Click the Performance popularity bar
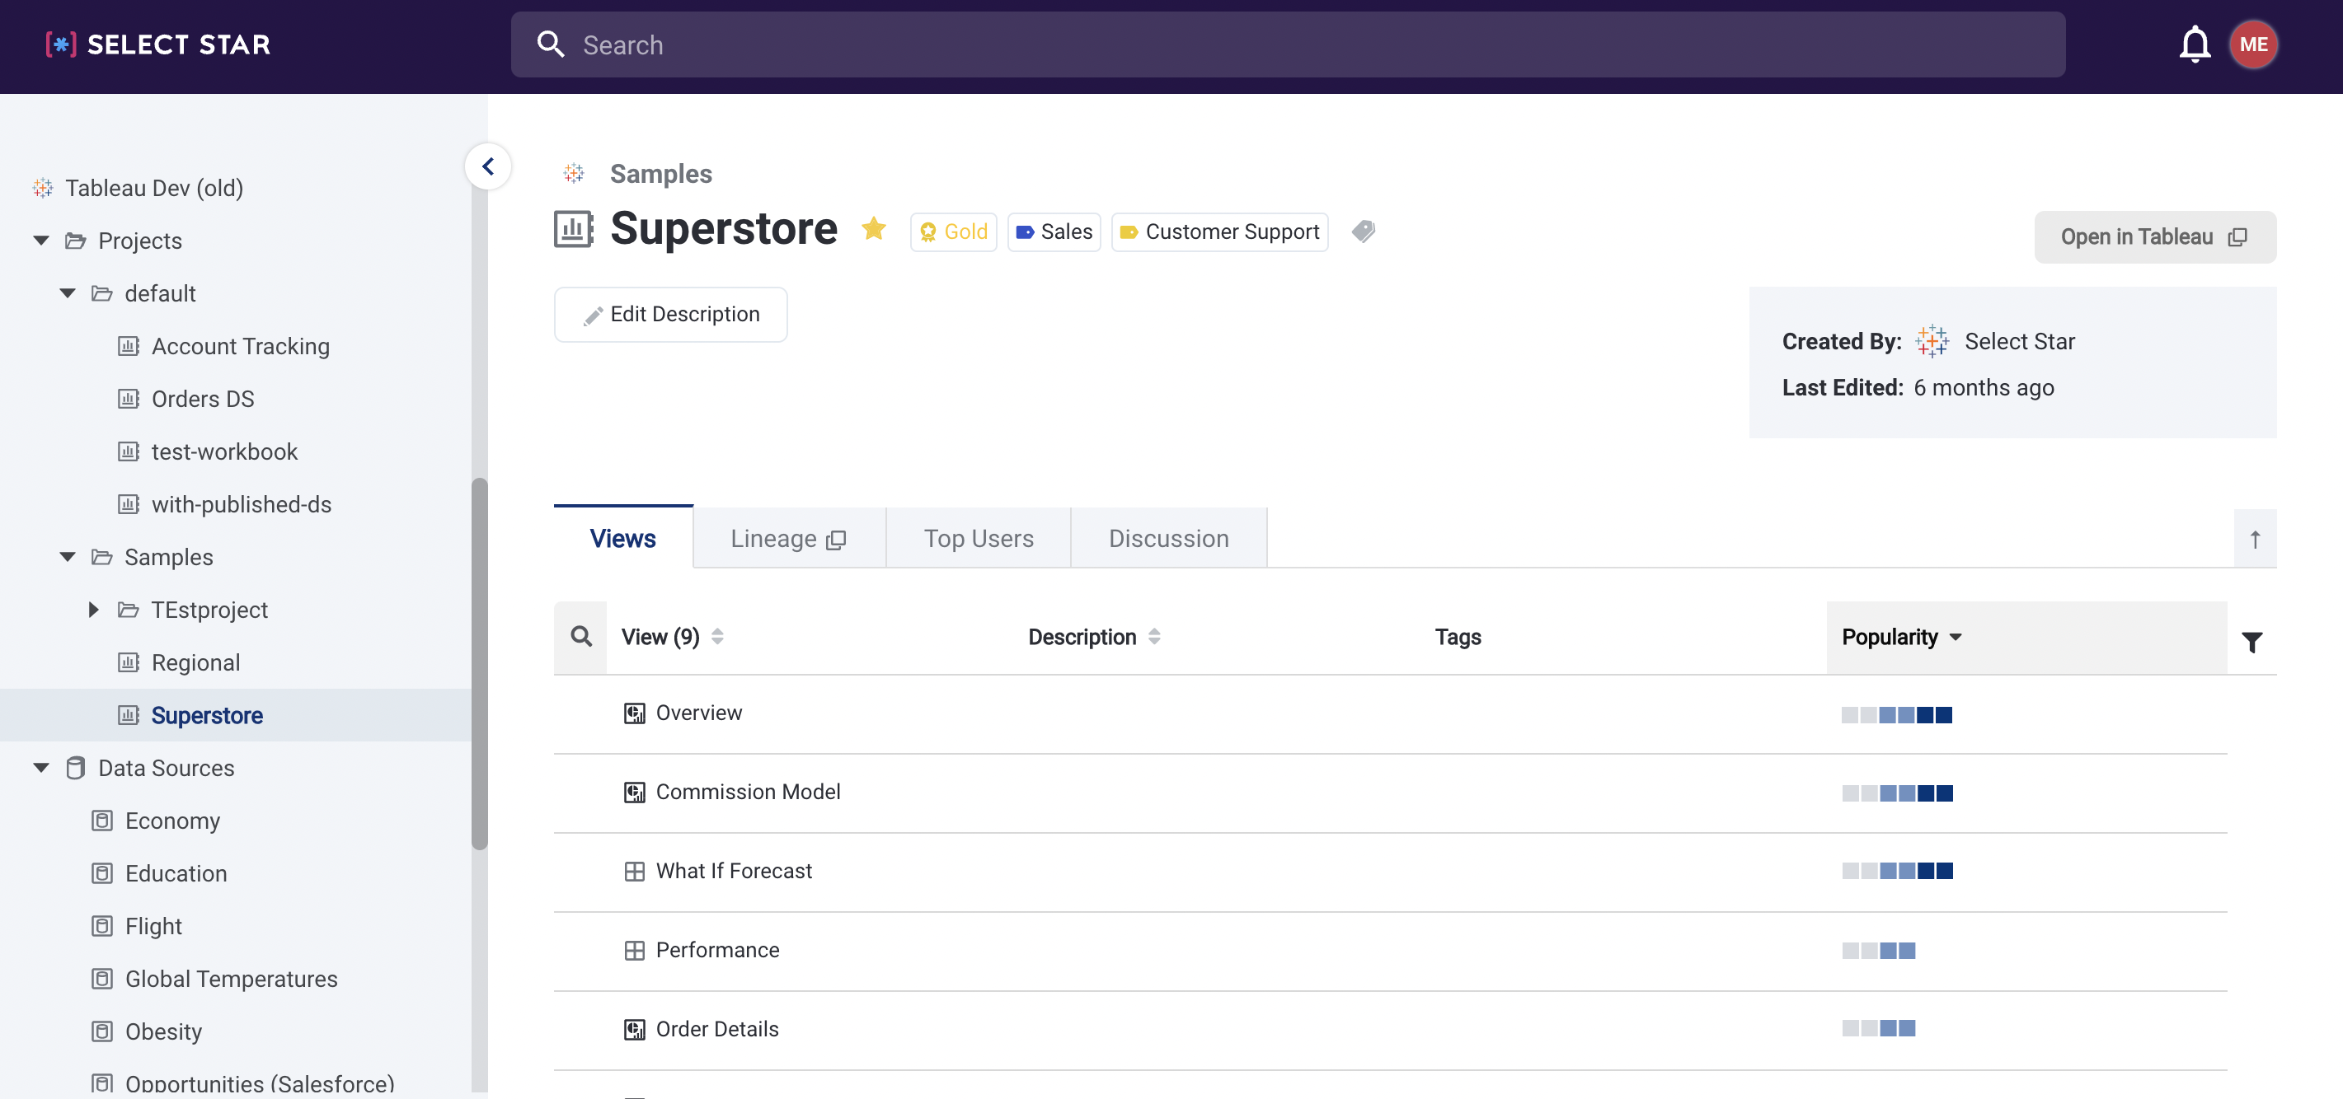 coord(1878,950)
